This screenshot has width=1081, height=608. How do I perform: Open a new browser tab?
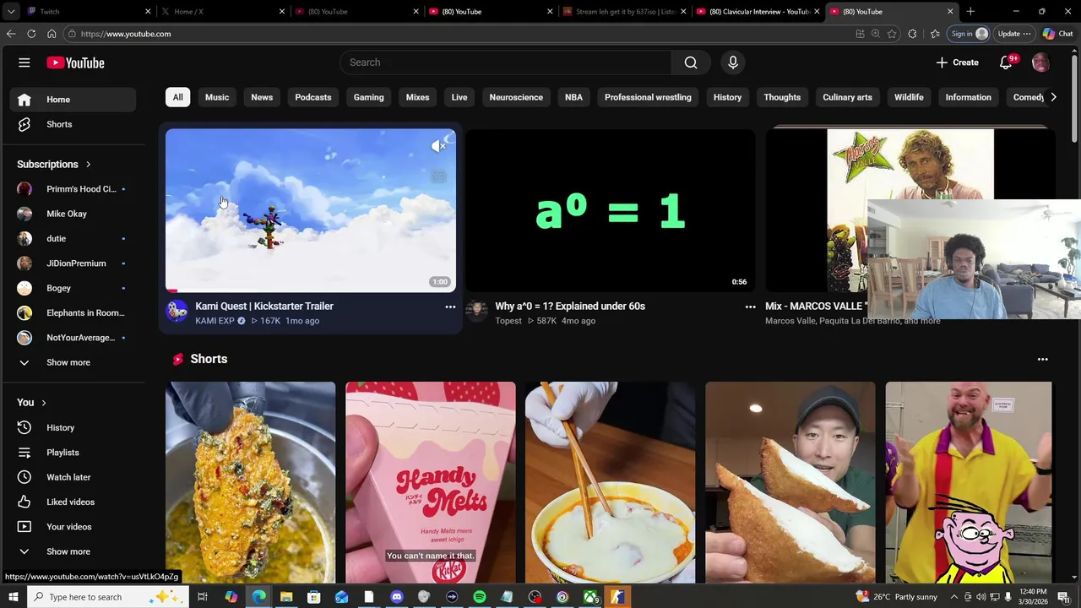pyautogui.click(x=970, y=11)
